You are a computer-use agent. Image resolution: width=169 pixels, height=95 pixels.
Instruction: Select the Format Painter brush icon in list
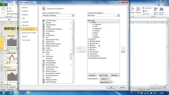(x=44, y=63)
